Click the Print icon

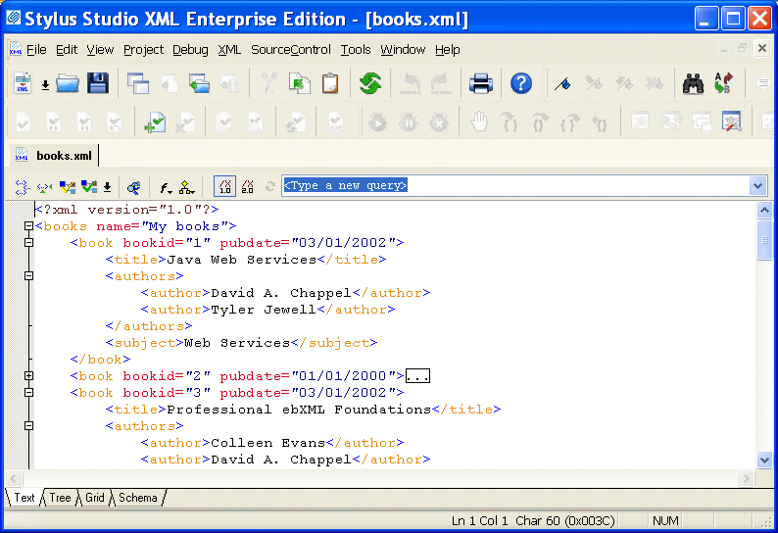(x=480, y=84)
